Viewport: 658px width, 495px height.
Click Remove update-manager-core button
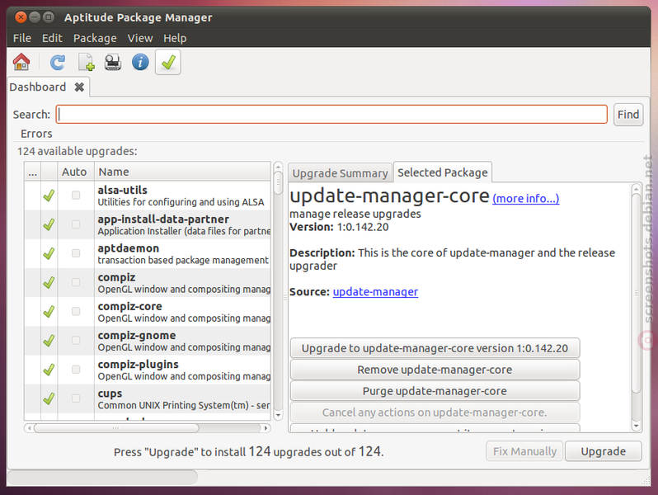435,370
